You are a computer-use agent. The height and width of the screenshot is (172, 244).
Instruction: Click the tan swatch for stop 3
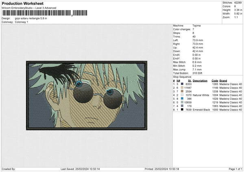click(x=181, y=91)
